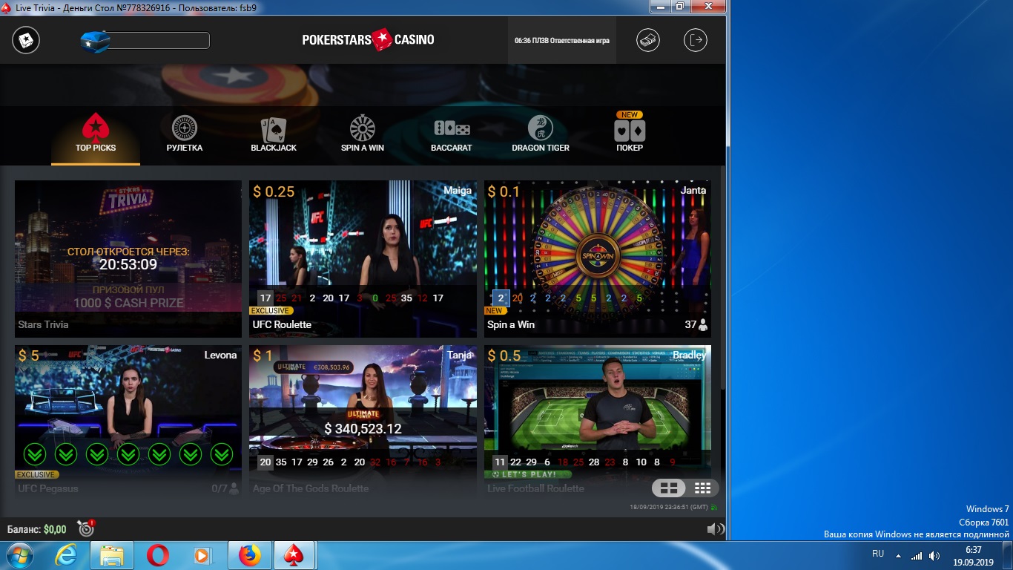The height and width of the screenshot is (570, 1013).
Task: Switch to Firefox in the taskbar
Action: [x=250, y=555]
